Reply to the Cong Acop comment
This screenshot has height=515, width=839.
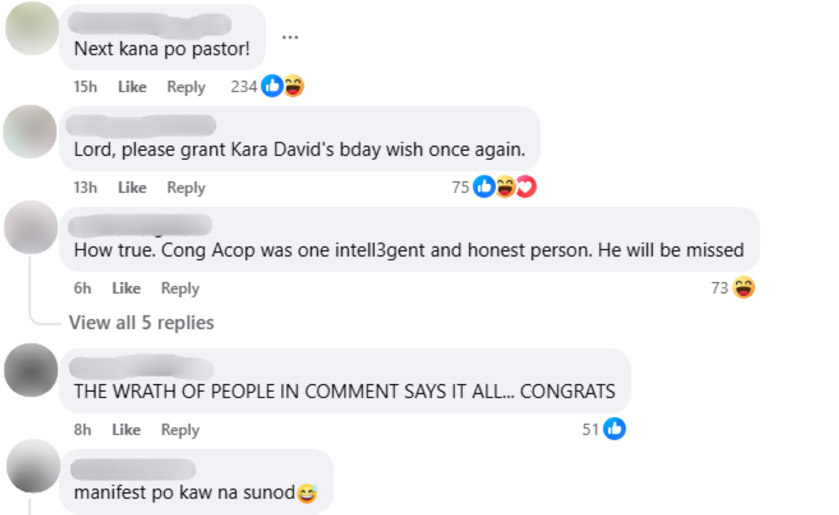180,288
